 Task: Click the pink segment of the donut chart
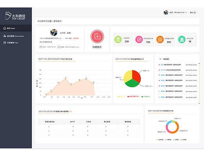pyautogui.click(x=168, y=129)
